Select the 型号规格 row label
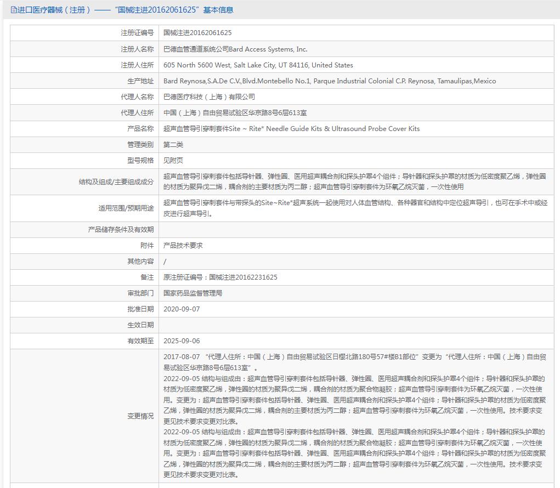Viewport: 560px width, 488px height. coord(140,160)
